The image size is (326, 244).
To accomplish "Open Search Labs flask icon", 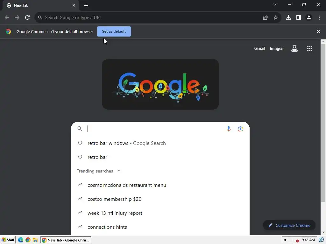I will [294, 49].
